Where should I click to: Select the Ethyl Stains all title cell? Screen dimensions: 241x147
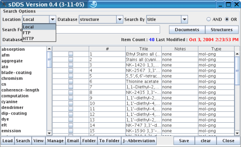coord(143,54)
